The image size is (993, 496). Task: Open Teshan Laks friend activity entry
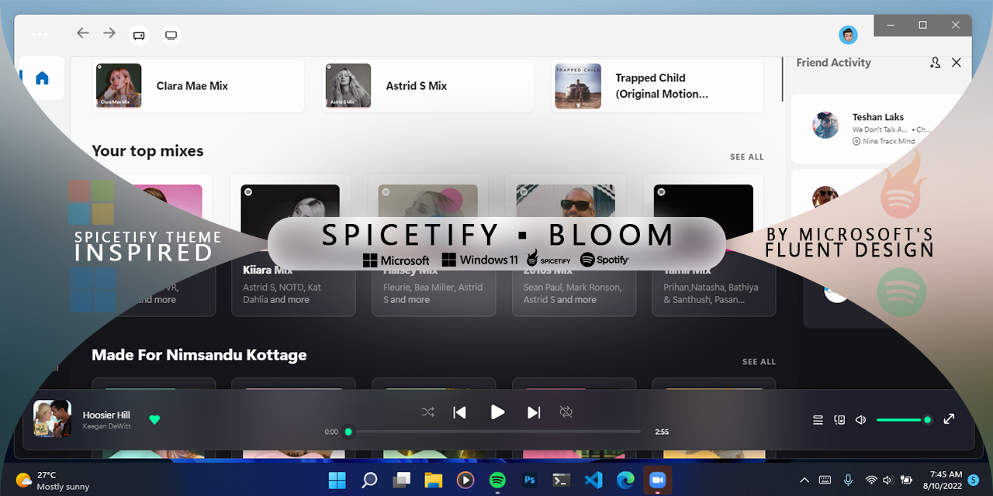(877, 129)
